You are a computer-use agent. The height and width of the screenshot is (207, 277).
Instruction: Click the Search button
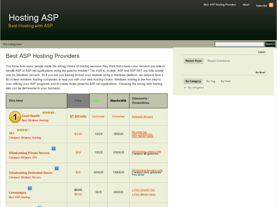(x=270, y=44)
